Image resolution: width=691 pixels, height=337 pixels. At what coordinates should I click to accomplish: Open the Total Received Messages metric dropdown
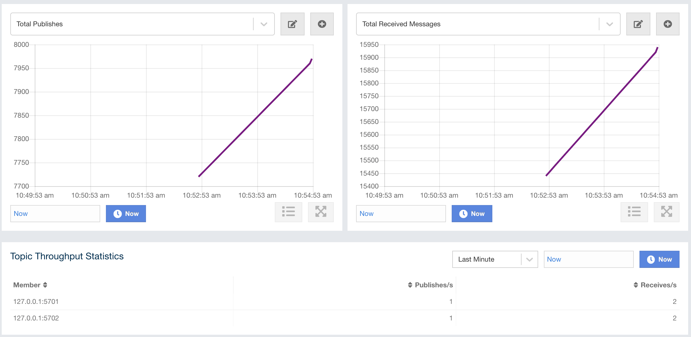(609, 24)
